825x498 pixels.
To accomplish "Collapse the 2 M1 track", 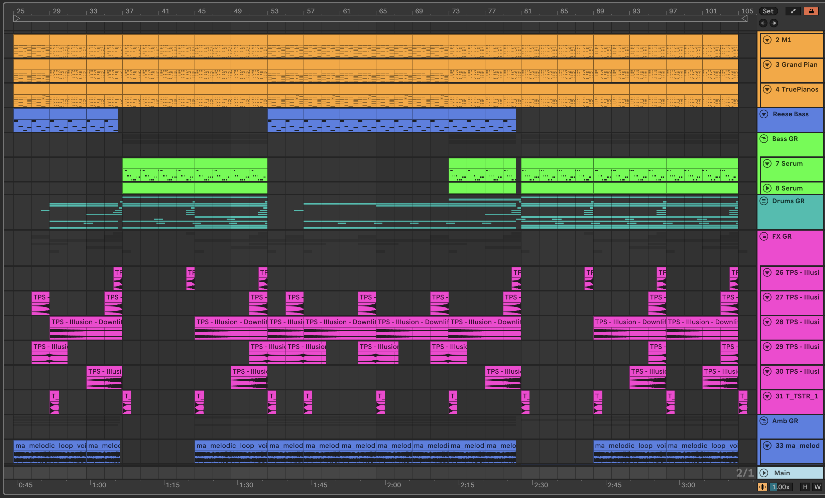I will [767, 40].
